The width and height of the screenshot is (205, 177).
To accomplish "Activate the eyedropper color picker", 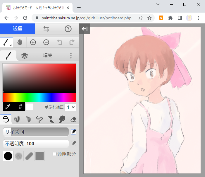I will click(7, 107).
